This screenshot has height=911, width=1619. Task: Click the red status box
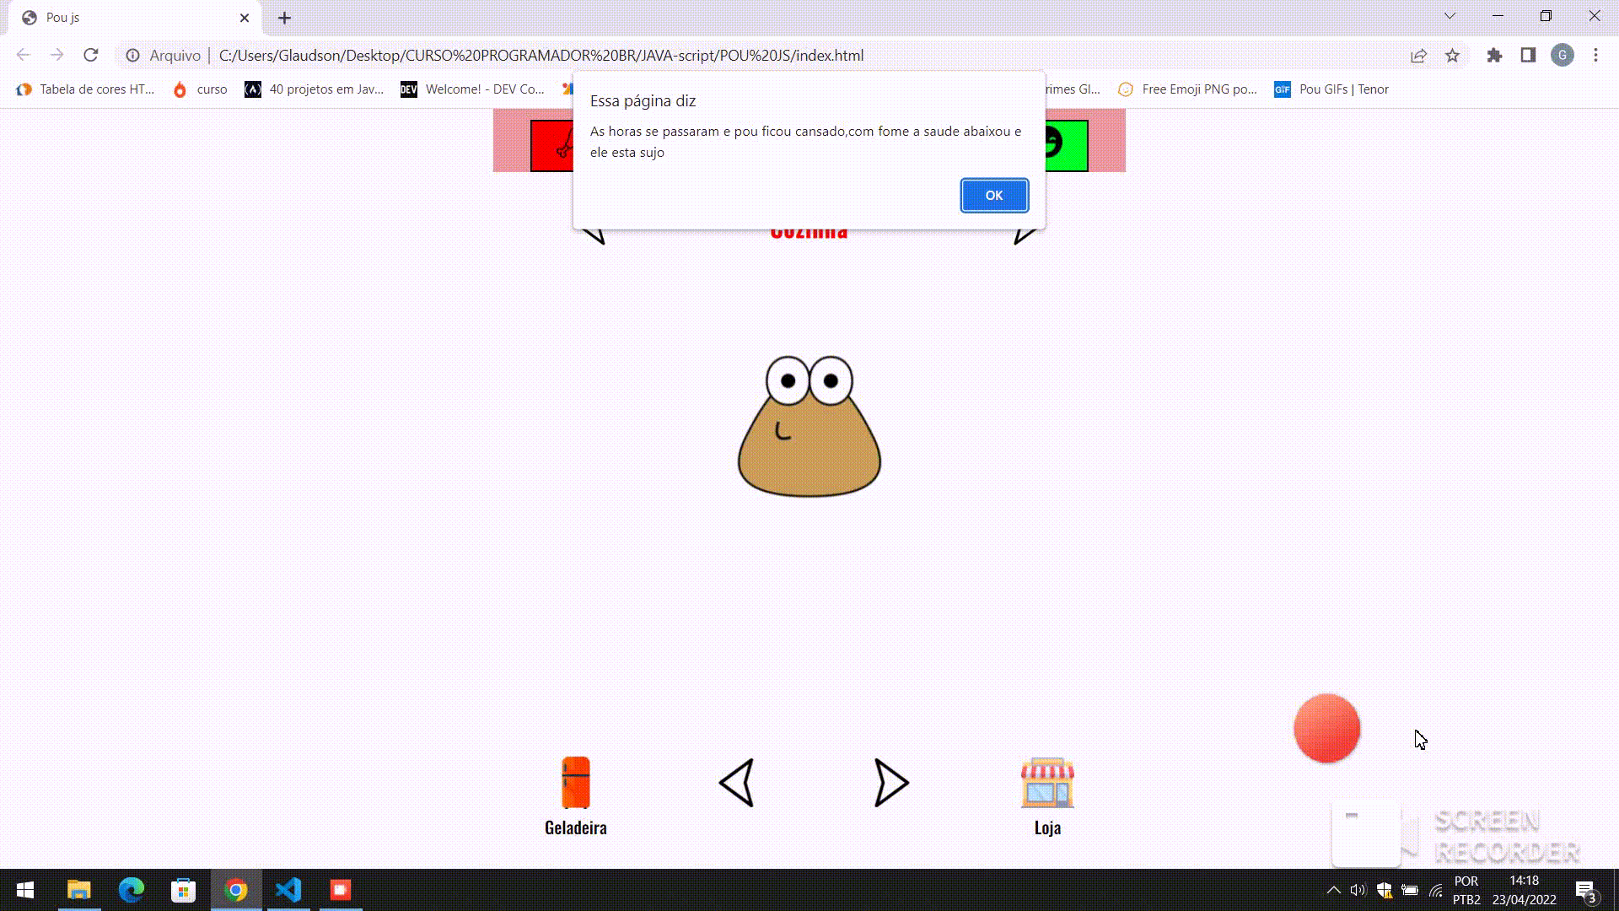coord(552,146)
